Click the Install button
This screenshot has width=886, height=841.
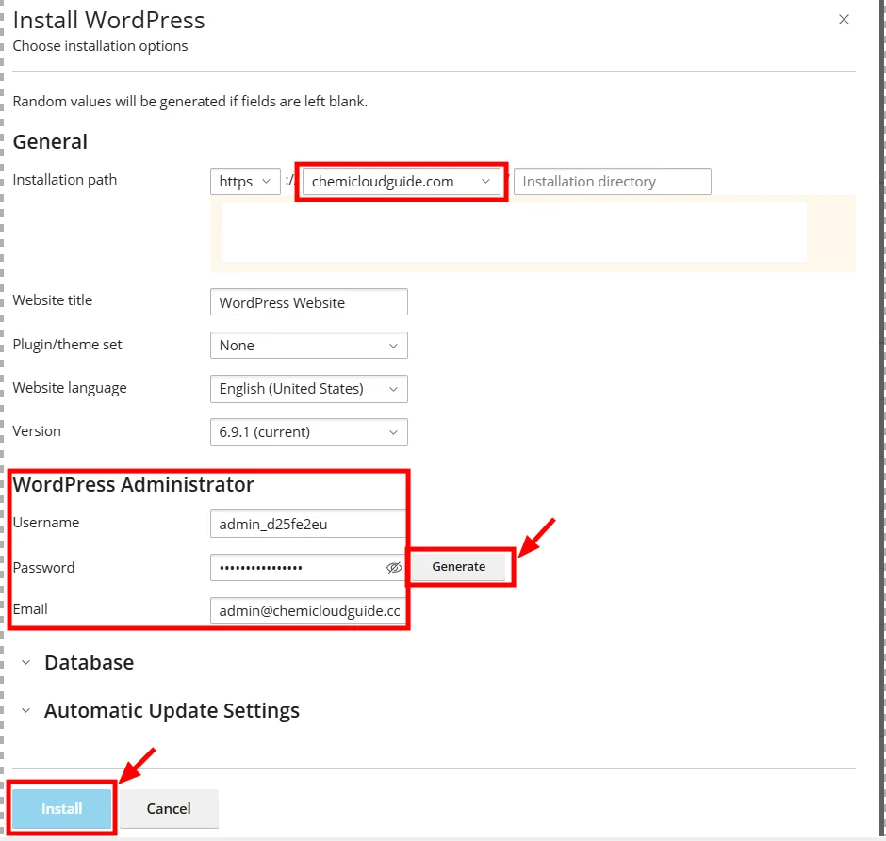coord(62,809)
